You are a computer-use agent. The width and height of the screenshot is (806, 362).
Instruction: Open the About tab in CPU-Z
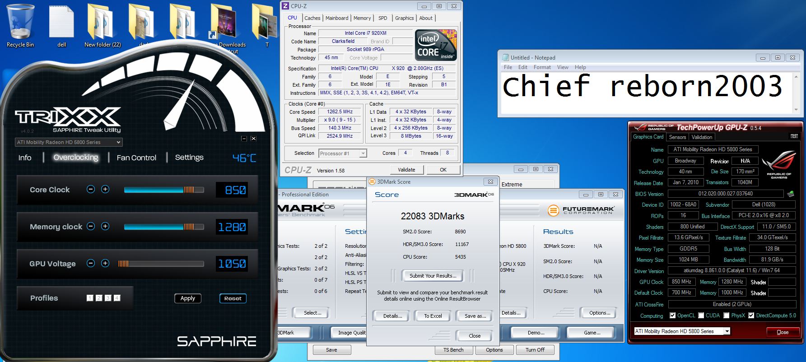point(426,18)
